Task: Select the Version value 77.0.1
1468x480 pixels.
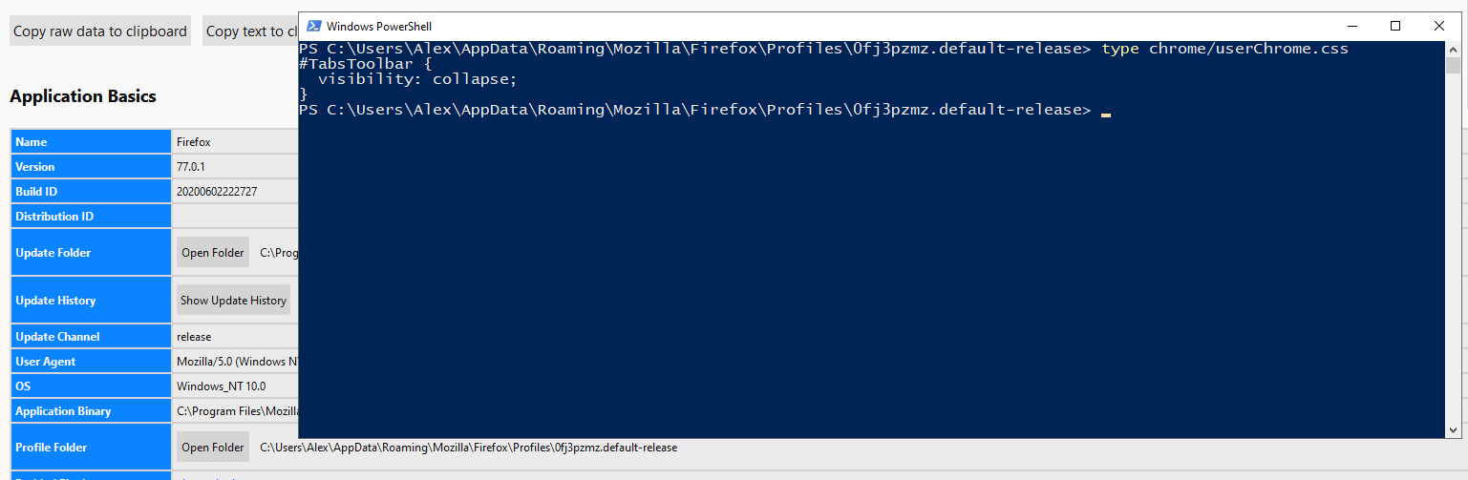Action: 191,166
